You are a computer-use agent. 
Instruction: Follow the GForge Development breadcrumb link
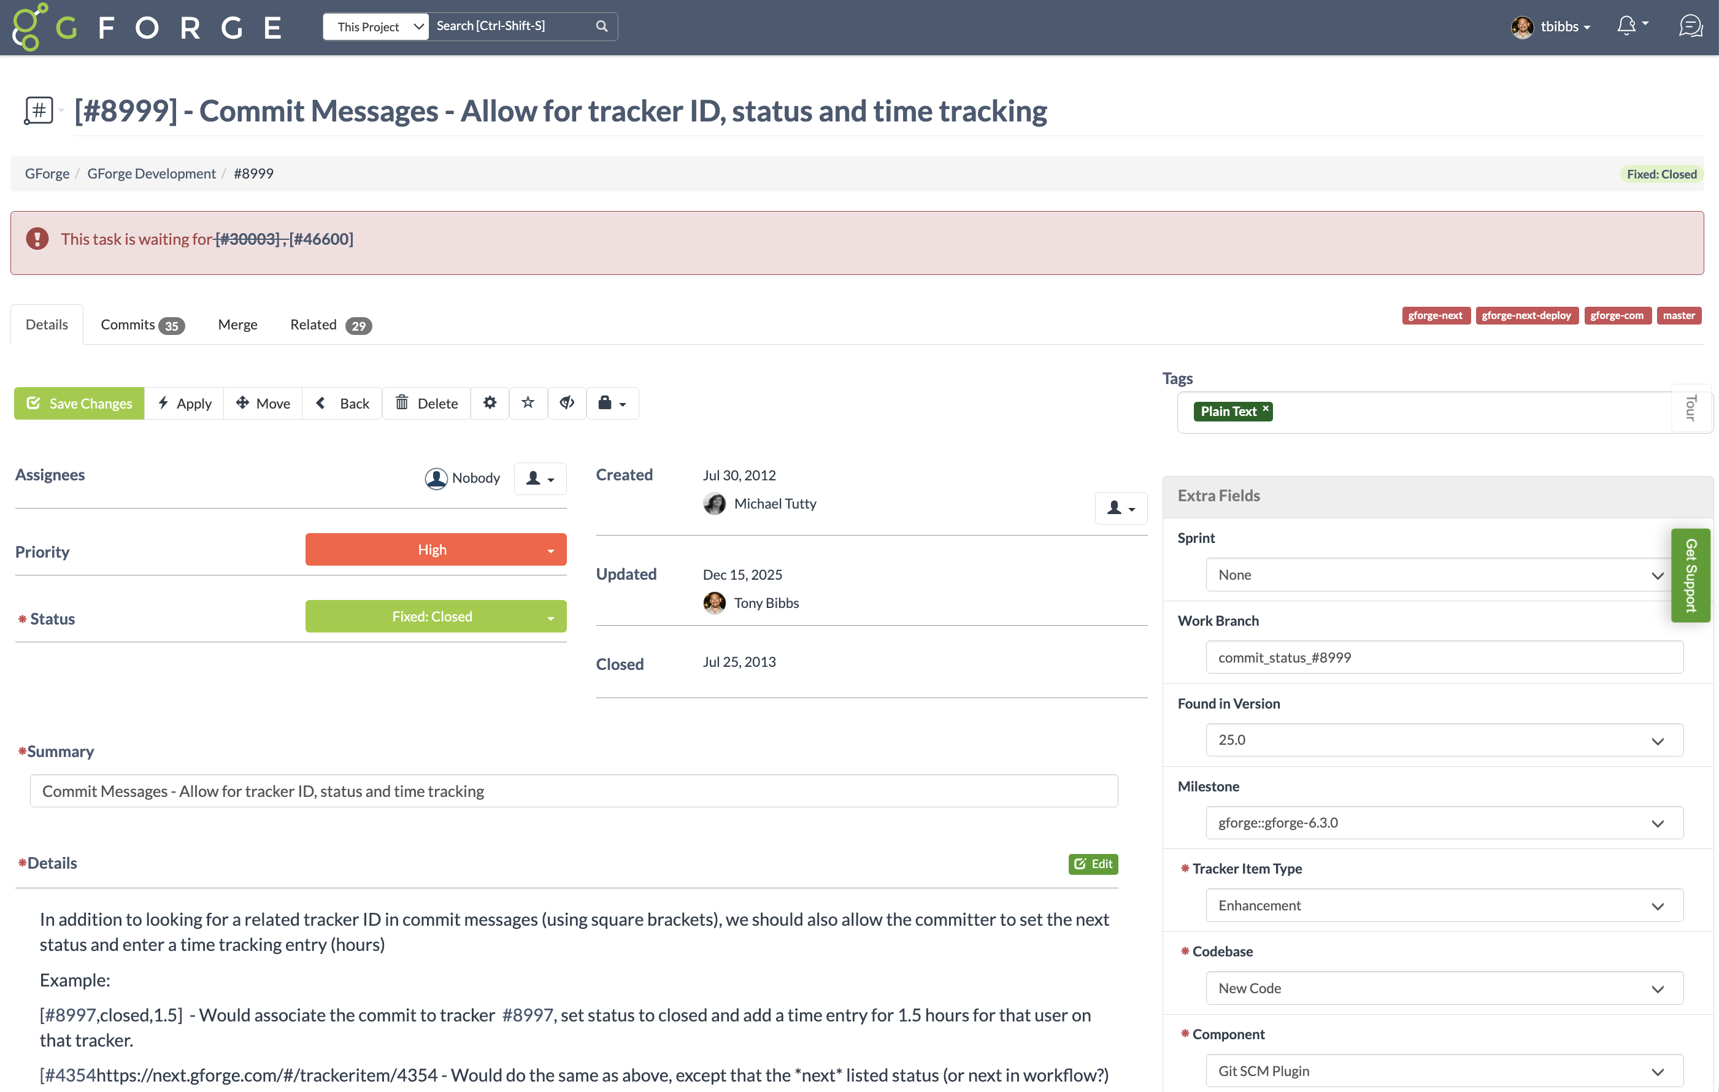152,174
